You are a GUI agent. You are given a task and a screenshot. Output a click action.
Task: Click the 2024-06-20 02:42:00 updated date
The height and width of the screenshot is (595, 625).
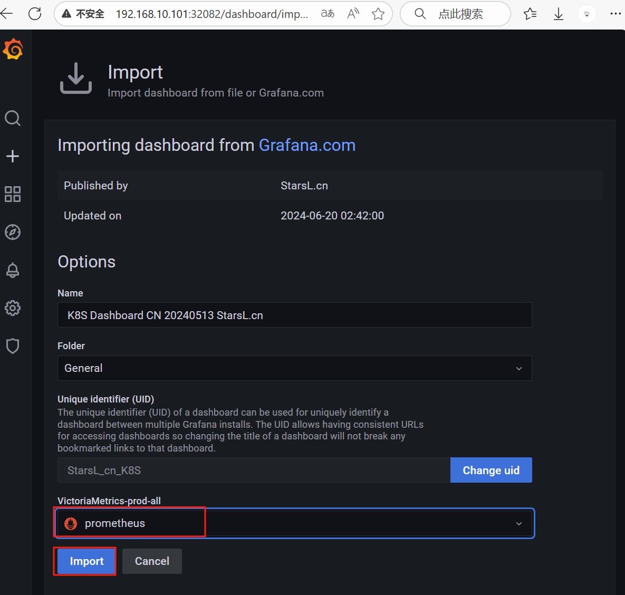coord(332,216)
